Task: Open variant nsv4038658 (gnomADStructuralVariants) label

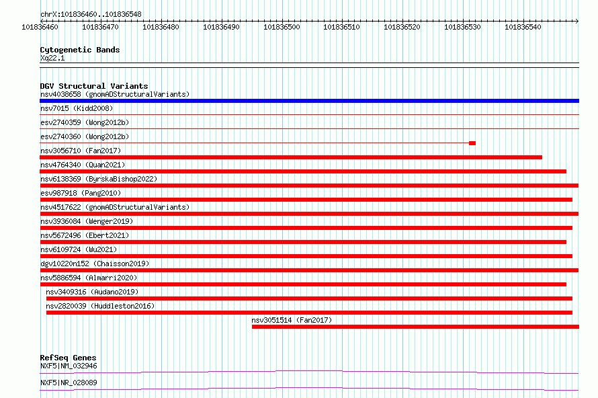Action: click(x=115, y=94)
